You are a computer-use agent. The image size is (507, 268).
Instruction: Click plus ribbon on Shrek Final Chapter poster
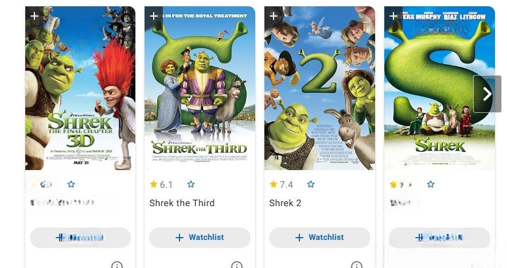pyautogui.click(x=34, y=16)
